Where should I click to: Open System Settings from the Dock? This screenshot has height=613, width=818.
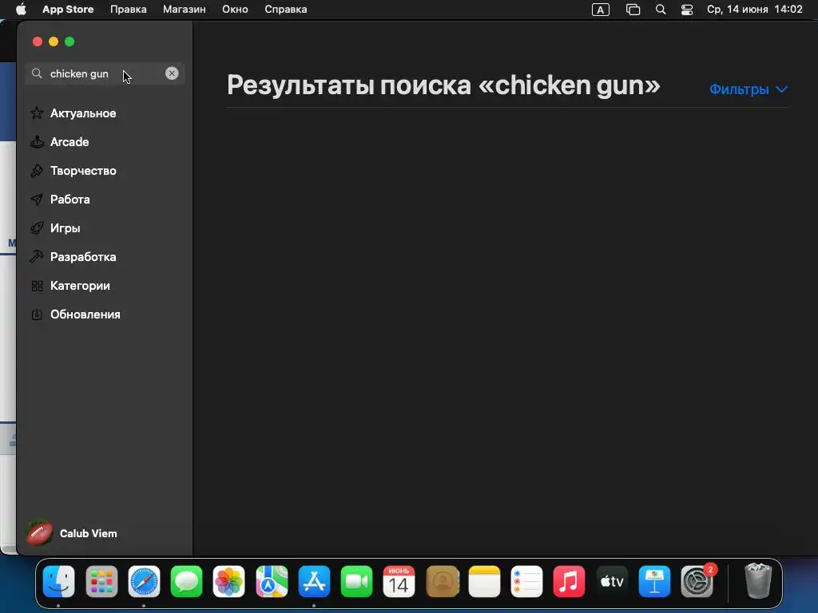coord(697,581)
